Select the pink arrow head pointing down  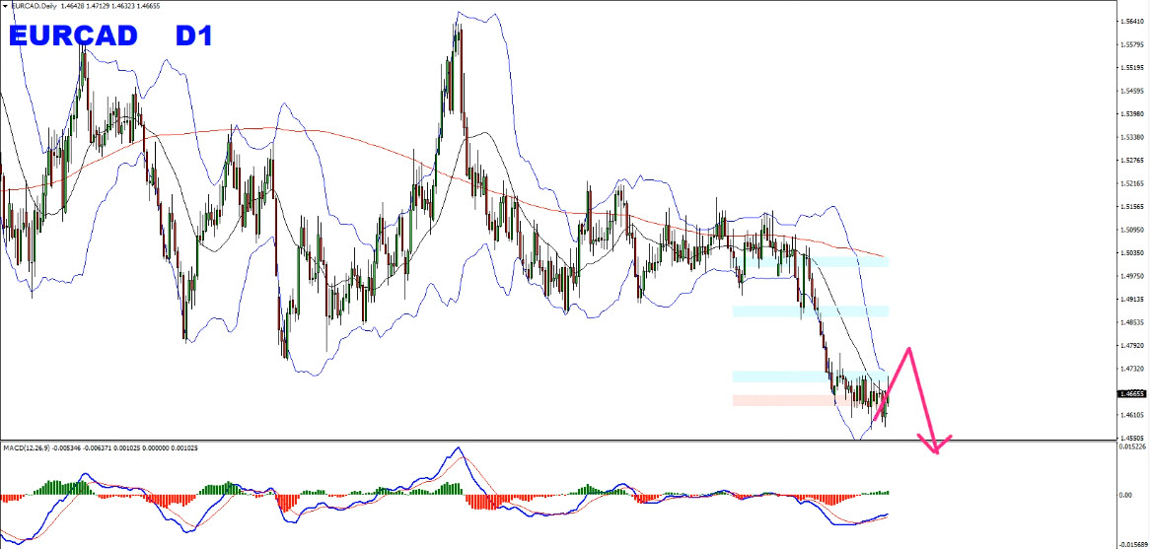(935, 446)
